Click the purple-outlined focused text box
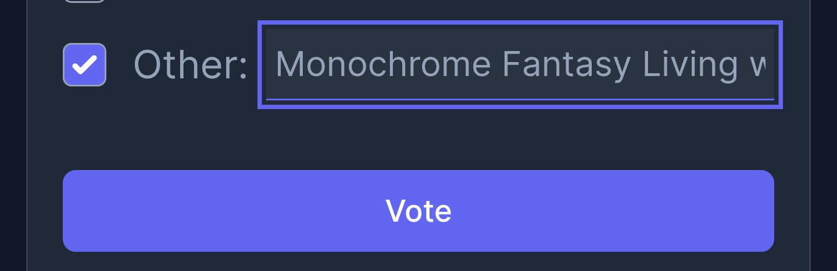The height and width of the screenshot is (271, 837). tap(520, 64)
